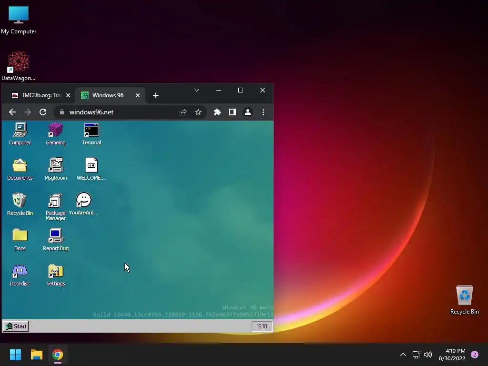The width and height of the screenshot is (488, 366).
Task: Open File Explorer from the taskbar
Action: click(x=36, y=355)
